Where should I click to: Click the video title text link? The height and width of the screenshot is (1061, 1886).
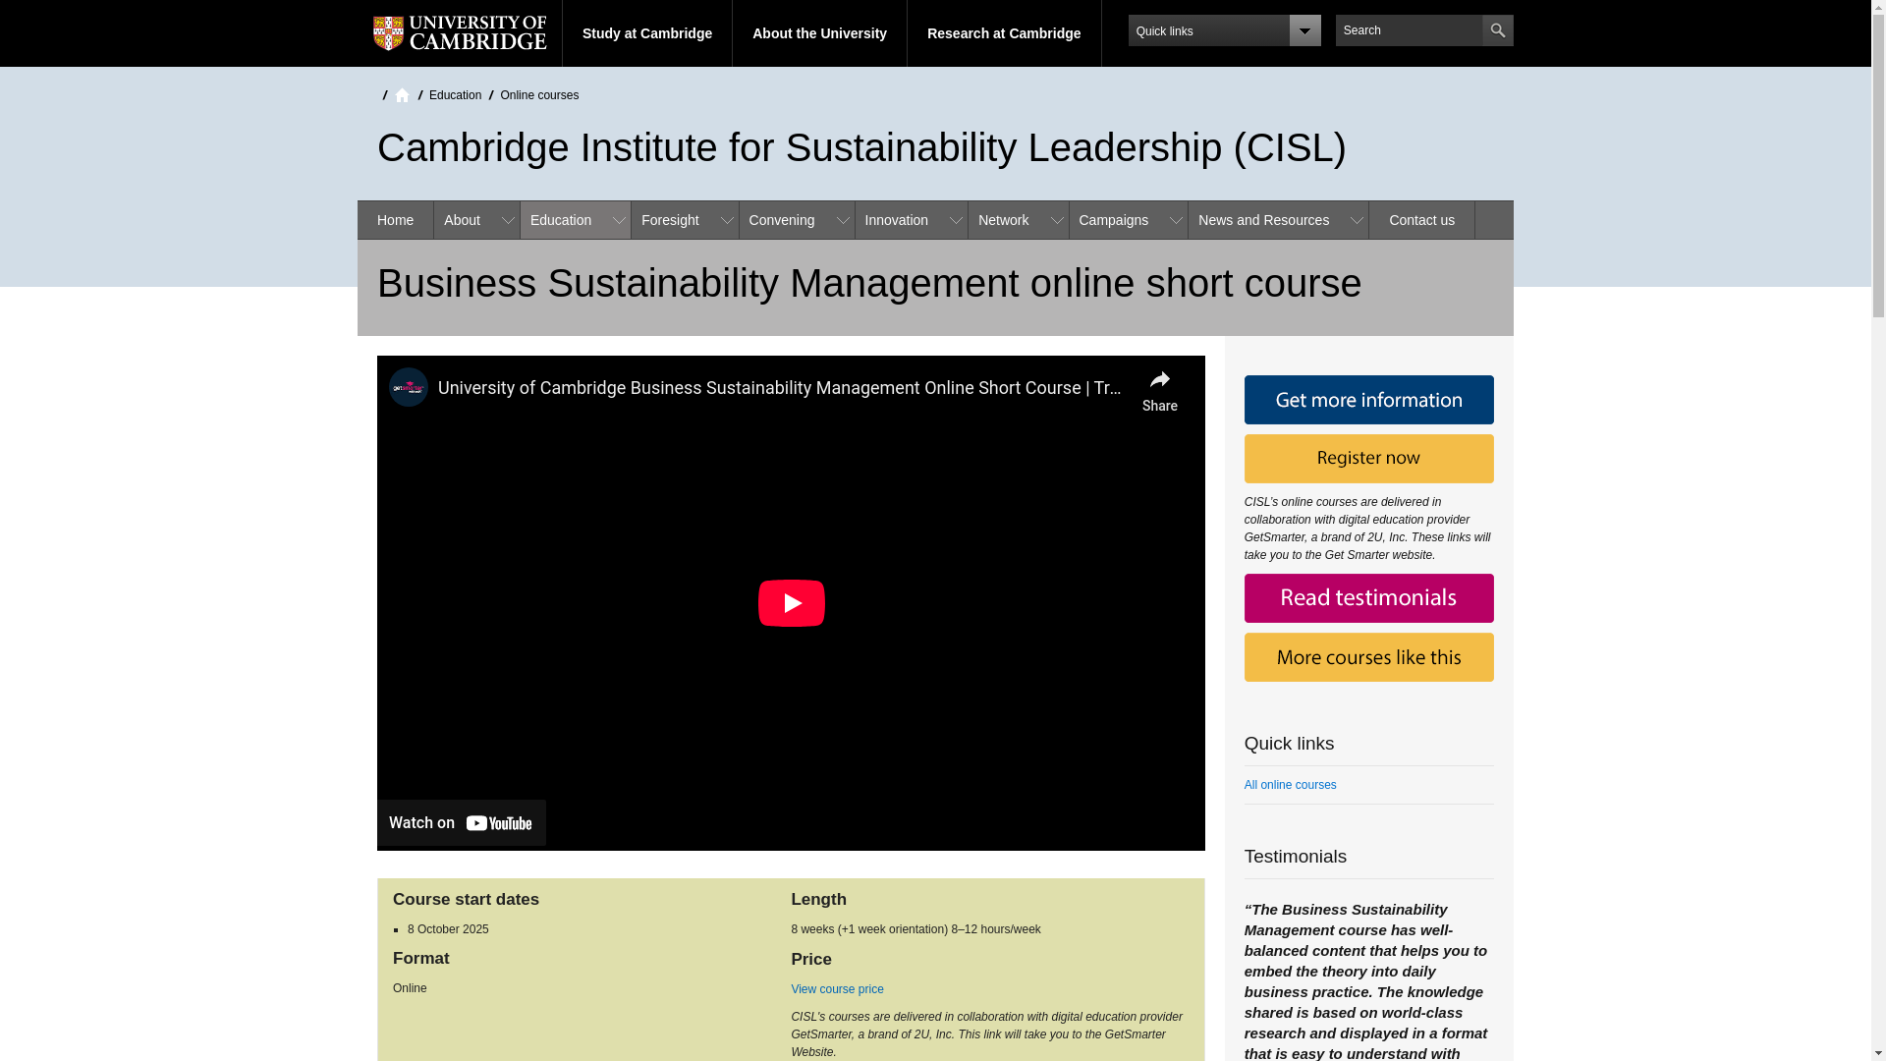[x=779, y=388]
